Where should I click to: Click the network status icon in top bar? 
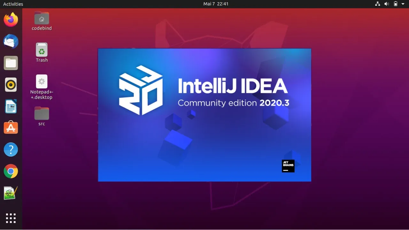[378, 4]
